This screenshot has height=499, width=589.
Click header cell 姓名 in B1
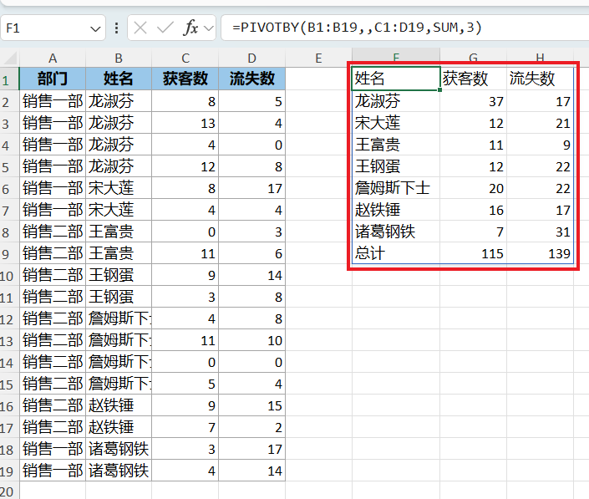(x=119, y=79)
